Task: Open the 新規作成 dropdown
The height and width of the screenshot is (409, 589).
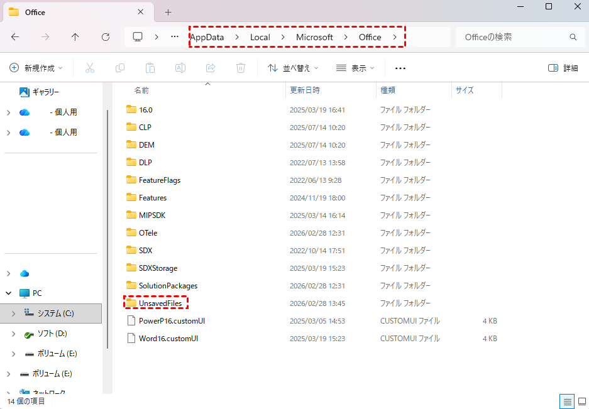Action: click(x=37, y=68)
